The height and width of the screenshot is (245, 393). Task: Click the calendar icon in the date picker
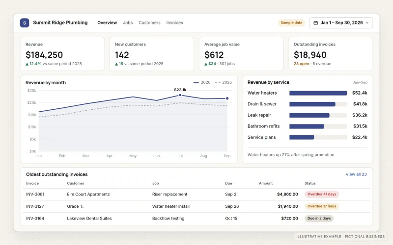pyautogui.click(x=316, y=23)
